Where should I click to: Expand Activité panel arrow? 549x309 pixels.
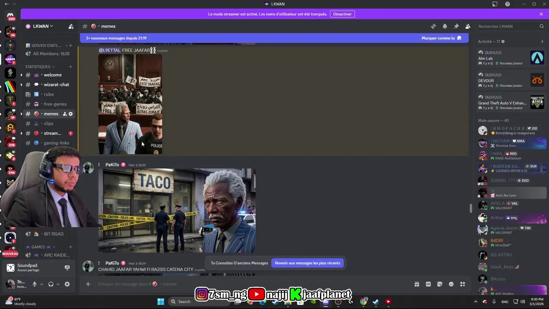tap(542, 42)
